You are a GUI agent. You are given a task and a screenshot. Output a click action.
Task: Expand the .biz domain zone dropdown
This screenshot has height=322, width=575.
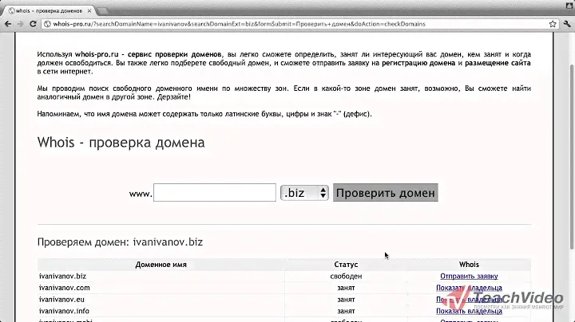pos(304,193)
